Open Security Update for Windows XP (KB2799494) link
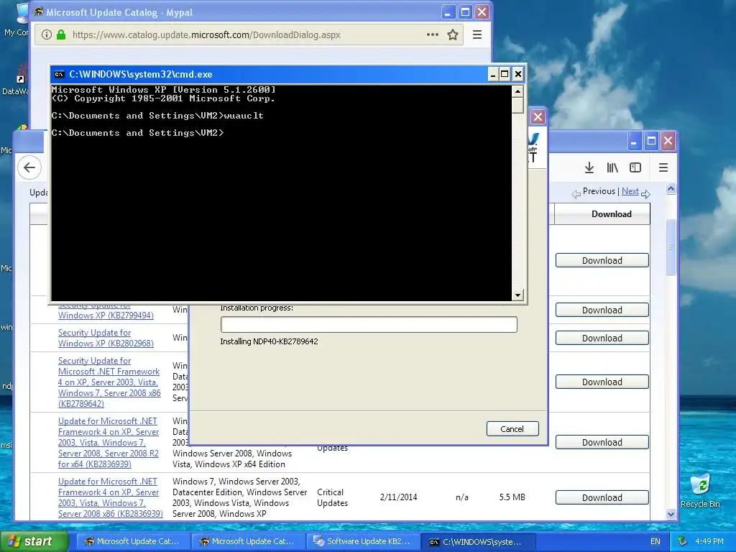 click(106, 310)
